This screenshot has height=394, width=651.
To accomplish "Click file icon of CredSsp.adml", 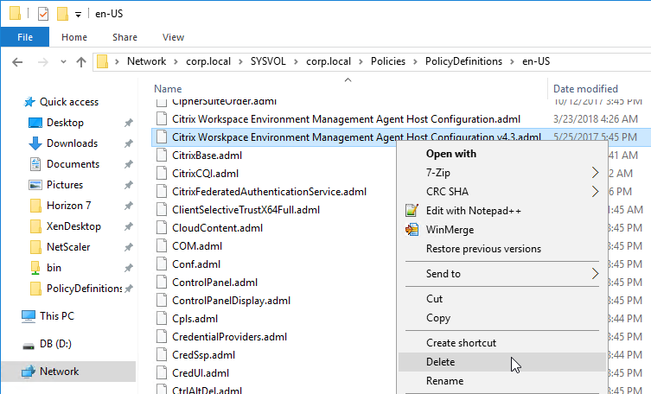I will [162, 354].
